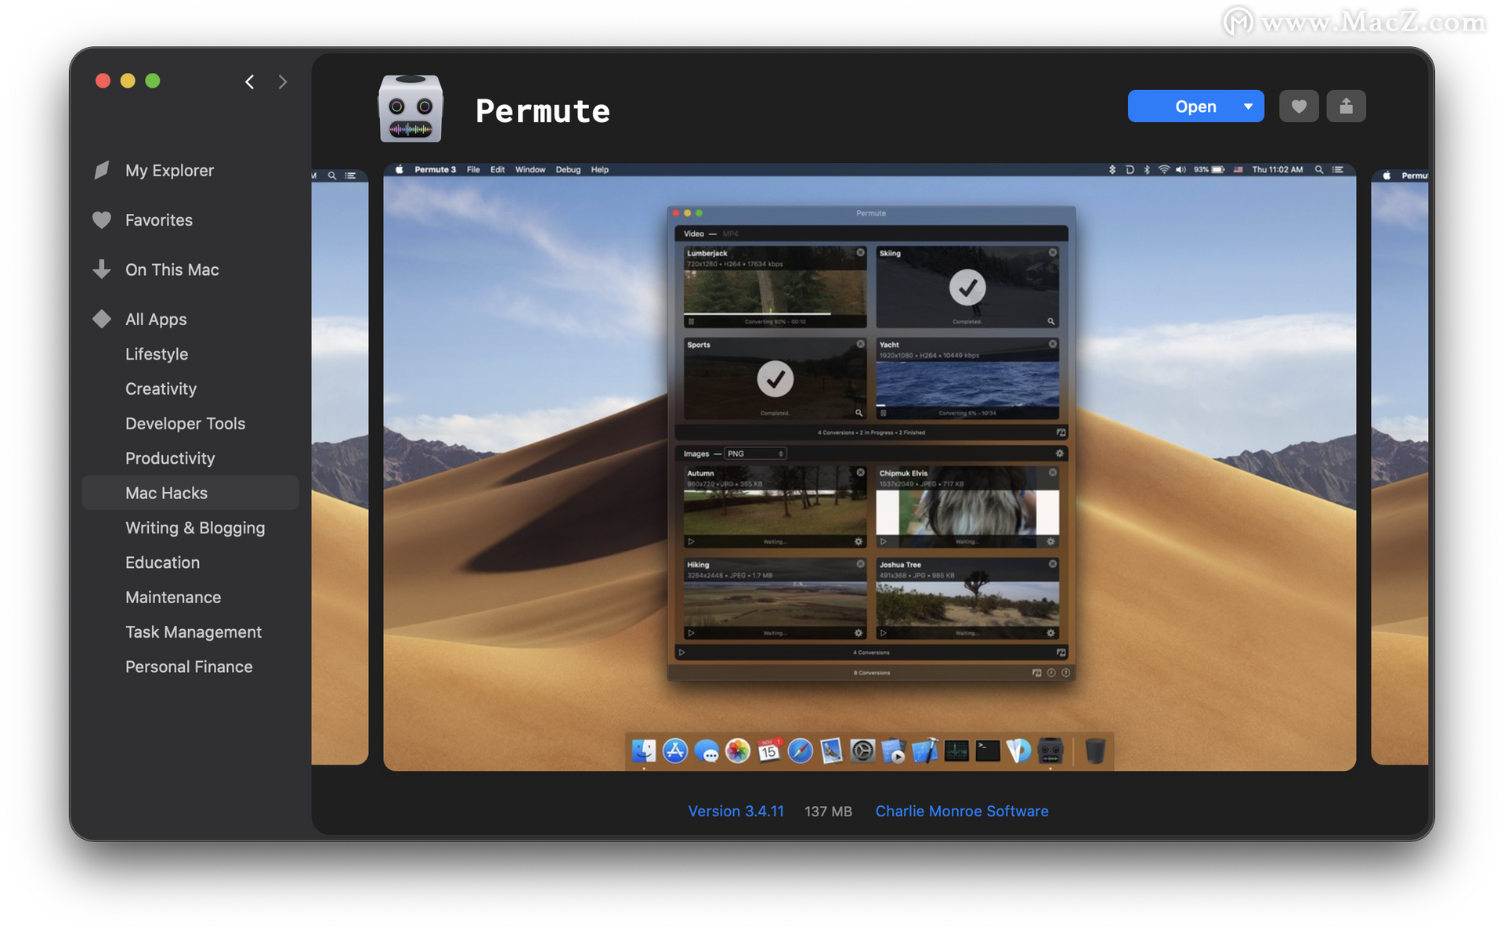This screenshot has height=933, width=1504.
Task: Add Permute to favorites with heart button
Action: pos(1299,107)
